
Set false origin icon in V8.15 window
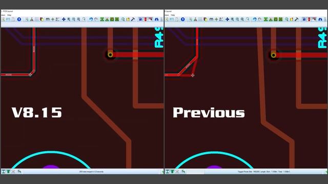pos(53,19)
